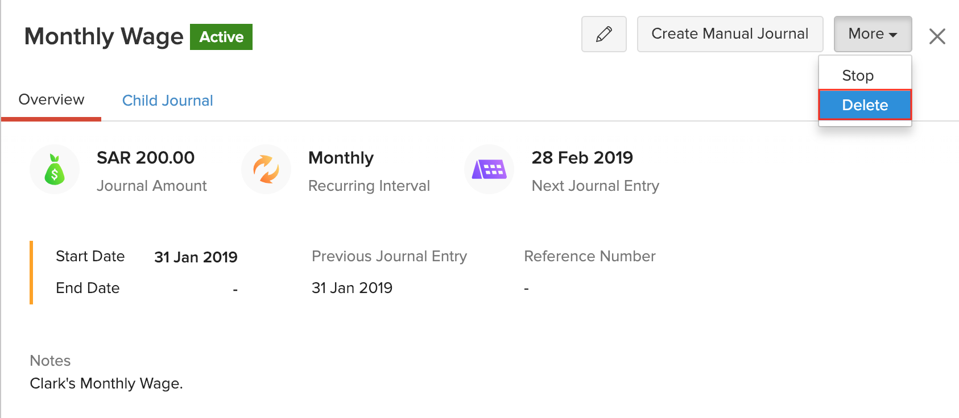
Task: Open the Overview tab
Action: pos(51,100)
